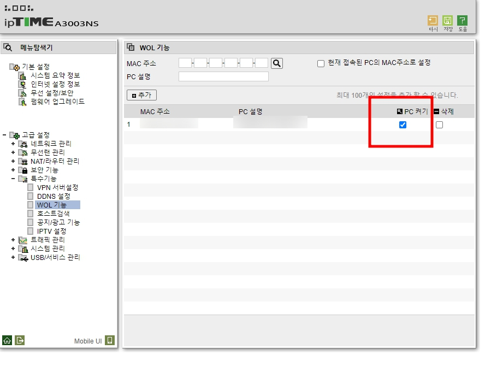Image resolution: width=491 pixels, height=367 pixels.
Task: Click the 시스템 요약 정보 chart icon
Action: (22, 76)
